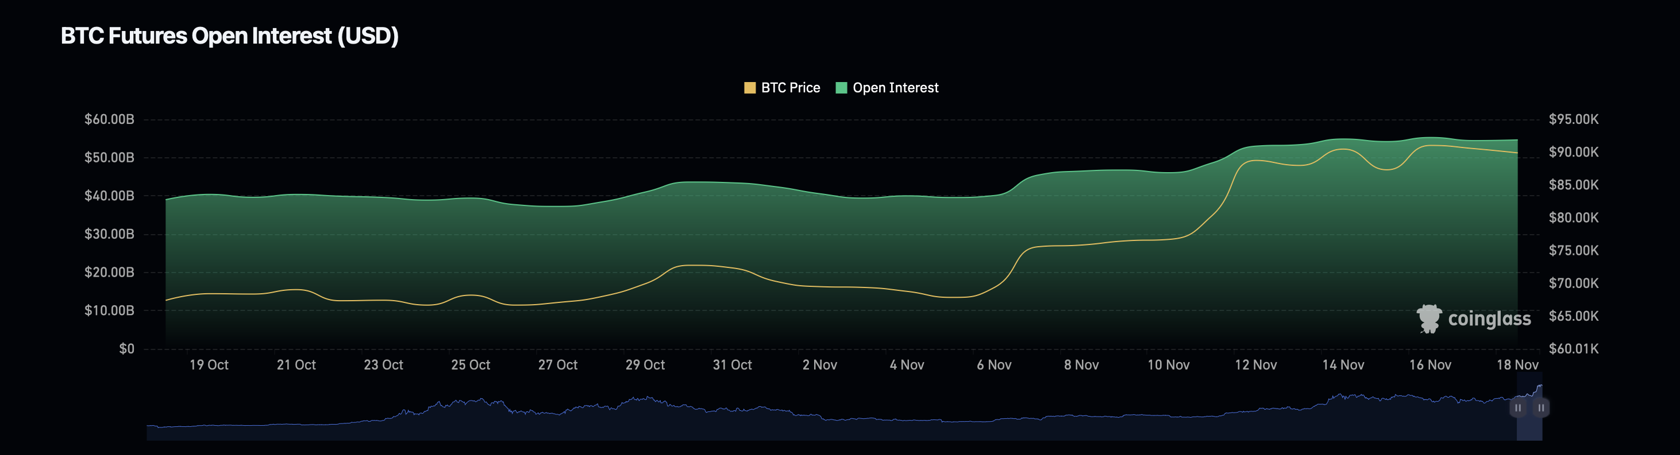Click the 23 Oct date label
The image size is (1680, 455).
tap(383, 365)
